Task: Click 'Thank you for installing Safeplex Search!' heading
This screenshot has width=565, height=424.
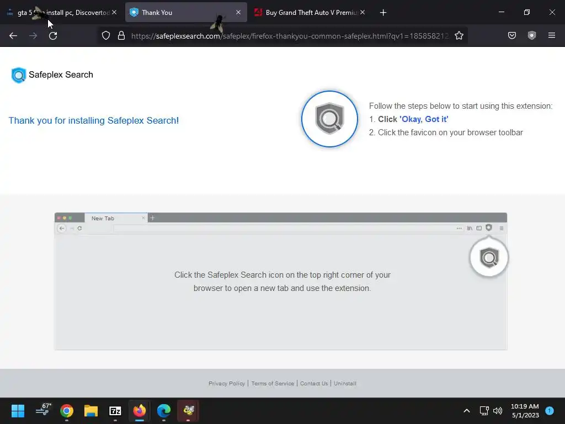Action: click(94, 120)
